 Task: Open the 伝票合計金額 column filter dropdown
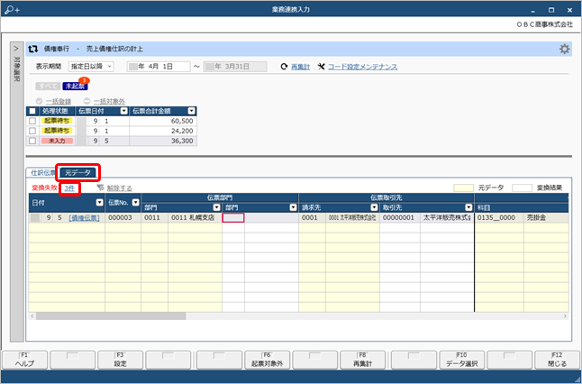click(191, 111)
